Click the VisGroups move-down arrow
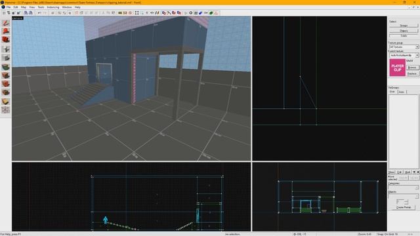420x236 pixels. [417, 172]
